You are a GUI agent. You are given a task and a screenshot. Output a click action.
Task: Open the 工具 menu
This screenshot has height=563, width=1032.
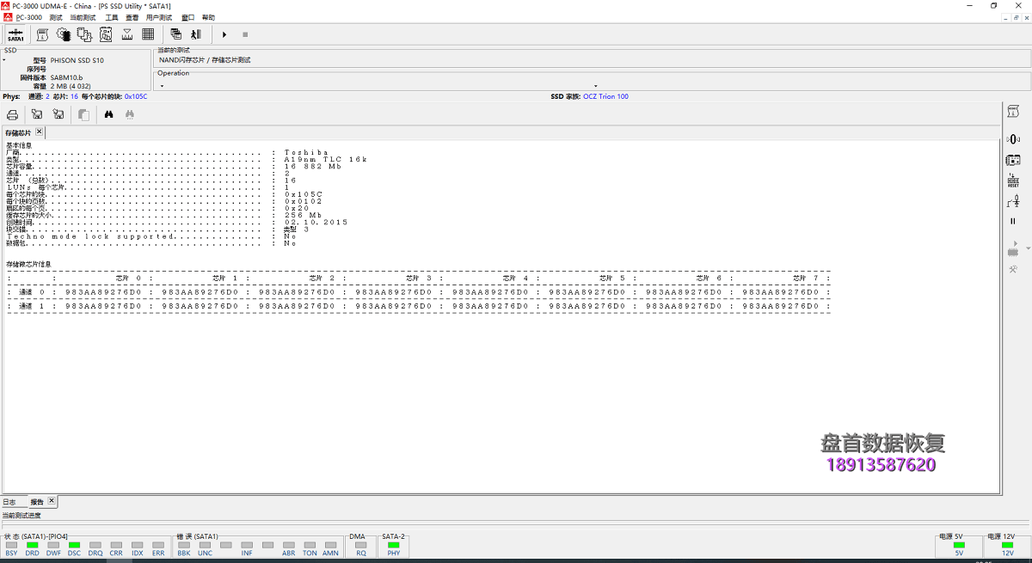pyautogui.click(x=112, y=17)
